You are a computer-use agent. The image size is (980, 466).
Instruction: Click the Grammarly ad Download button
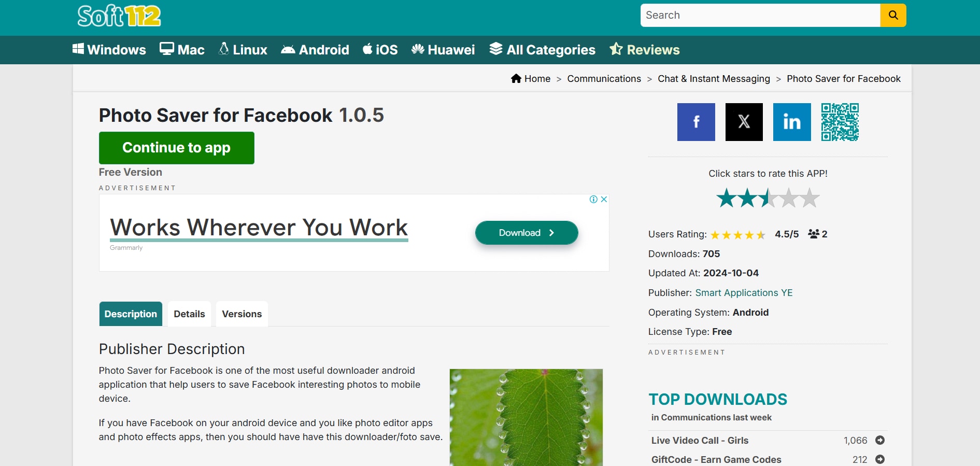point(527,233)
